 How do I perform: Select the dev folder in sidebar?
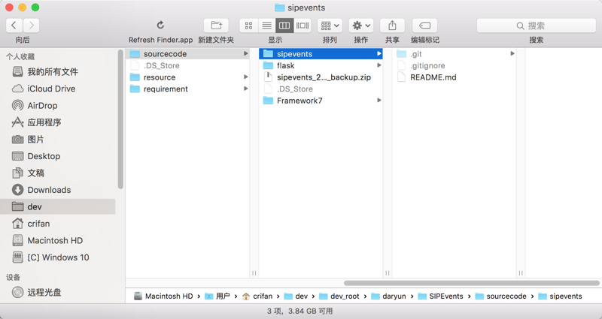[x=58, y=206]
